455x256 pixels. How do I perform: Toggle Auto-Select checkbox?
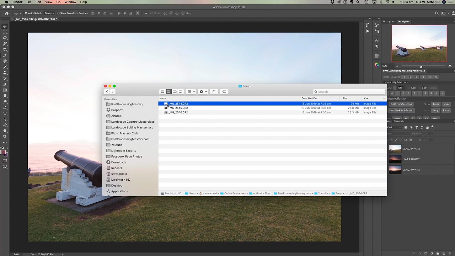click(26, 13)
